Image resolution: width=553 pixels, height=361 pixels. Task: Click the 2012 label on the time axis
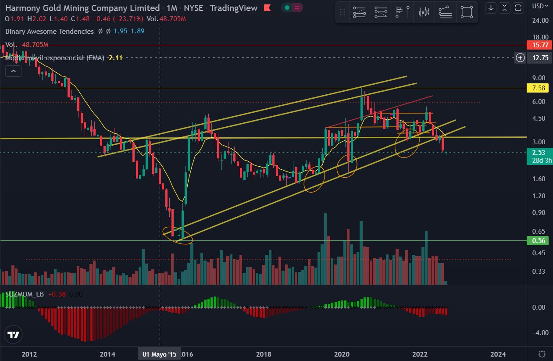pyautogui.click(x=29, y=354)
